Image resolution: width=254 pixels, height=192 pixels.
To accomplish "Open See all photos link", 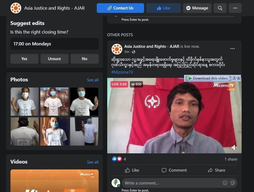I will coord(93,80).
